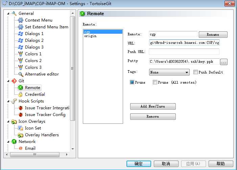Click tree scrollbar down arrow
This screenshot has width=237, height=170.
click(73, 149)
